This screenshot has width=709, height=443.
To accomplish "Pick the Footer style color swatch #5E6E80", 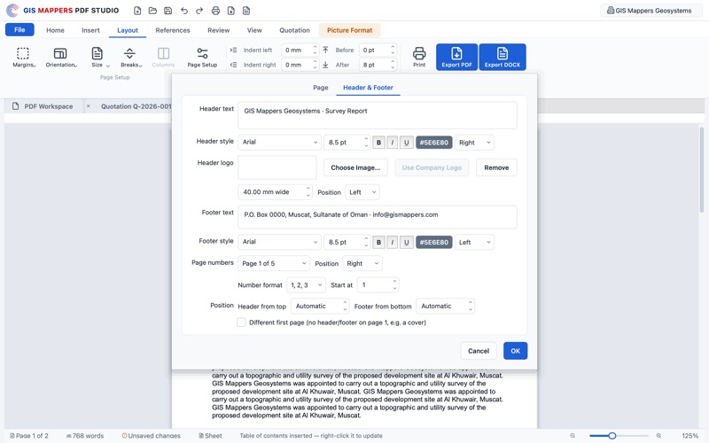I will tap(434, 242).
